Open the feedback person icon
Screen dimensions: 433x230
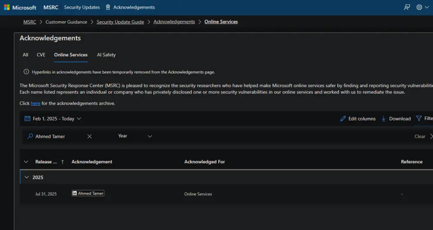pos(407,7)
